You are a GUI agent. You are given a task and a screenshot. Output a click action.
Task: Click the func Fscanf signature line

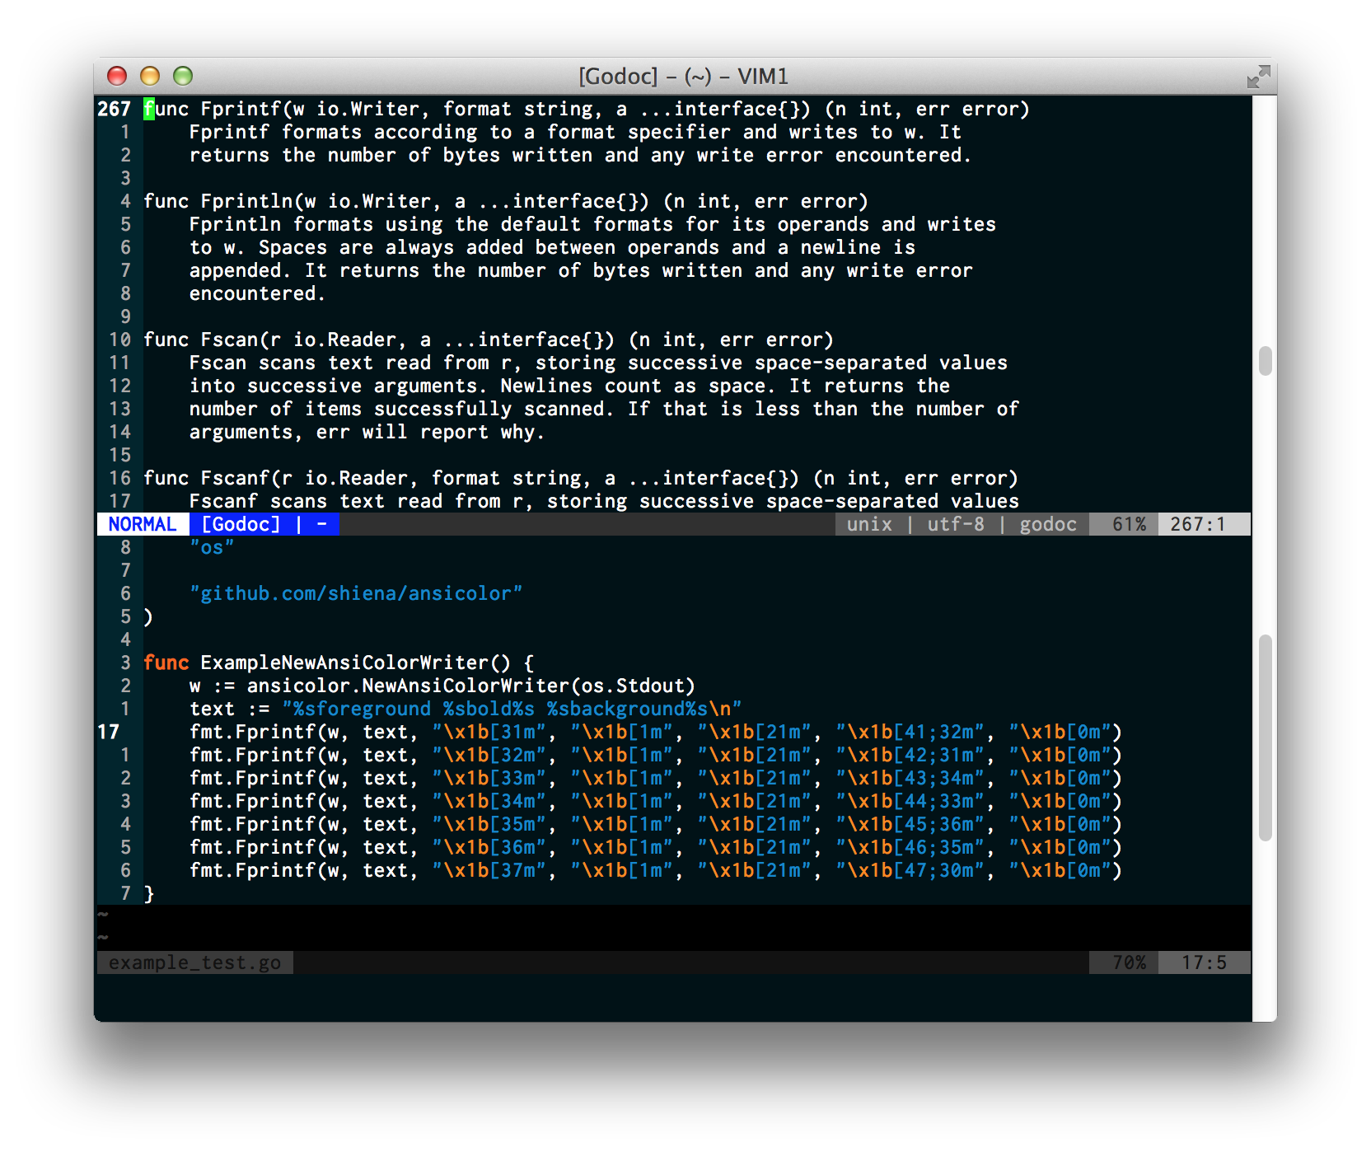pyautogui.click(x=581, y=478)
